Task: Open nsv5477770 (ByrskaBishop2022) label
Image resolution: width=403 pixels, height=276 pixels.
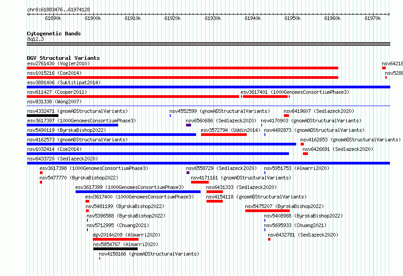Action: 79,178
